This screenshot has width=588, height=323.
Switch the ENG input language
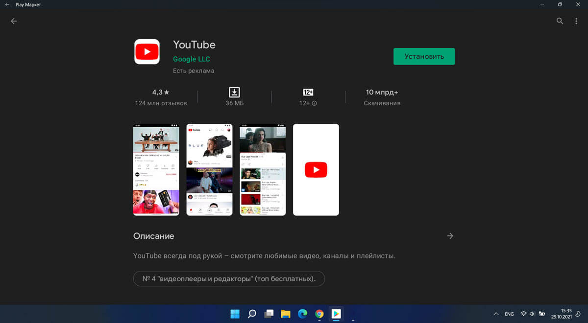tap(509, 314)
